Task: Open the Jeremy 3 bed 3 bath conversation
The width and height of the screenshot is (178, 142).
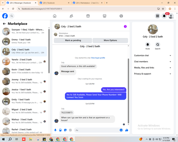Action: (24, 81)
